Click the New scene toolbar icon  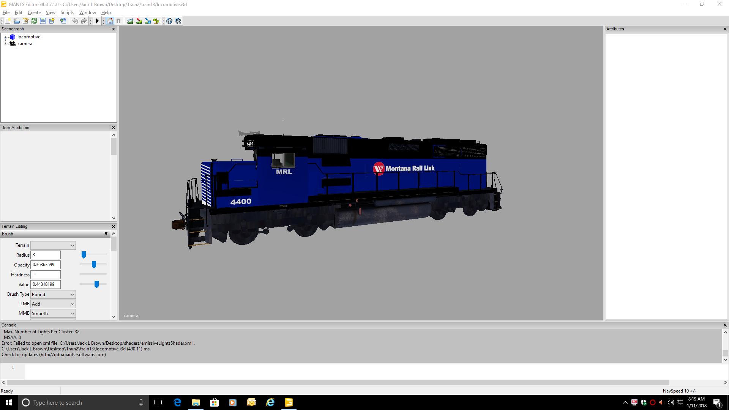[x=8, y=21]
